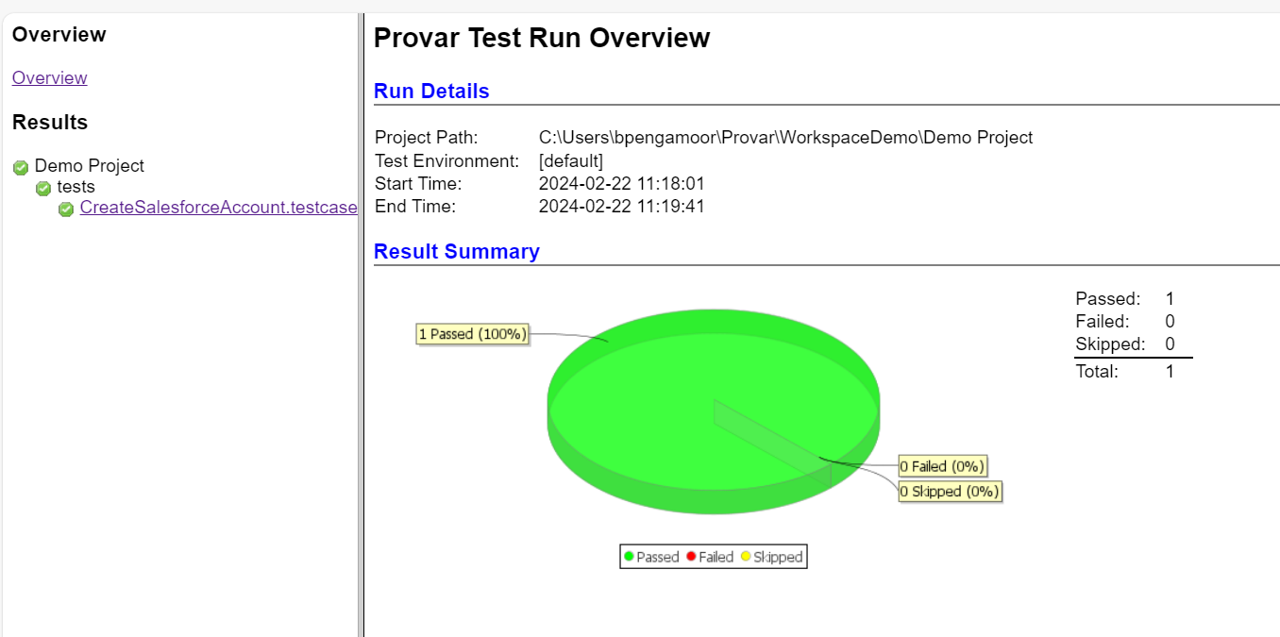Open CreateSalesforceAccount.testcase result link
This screenshot has width=1280, height=637.
coord(218,208)
